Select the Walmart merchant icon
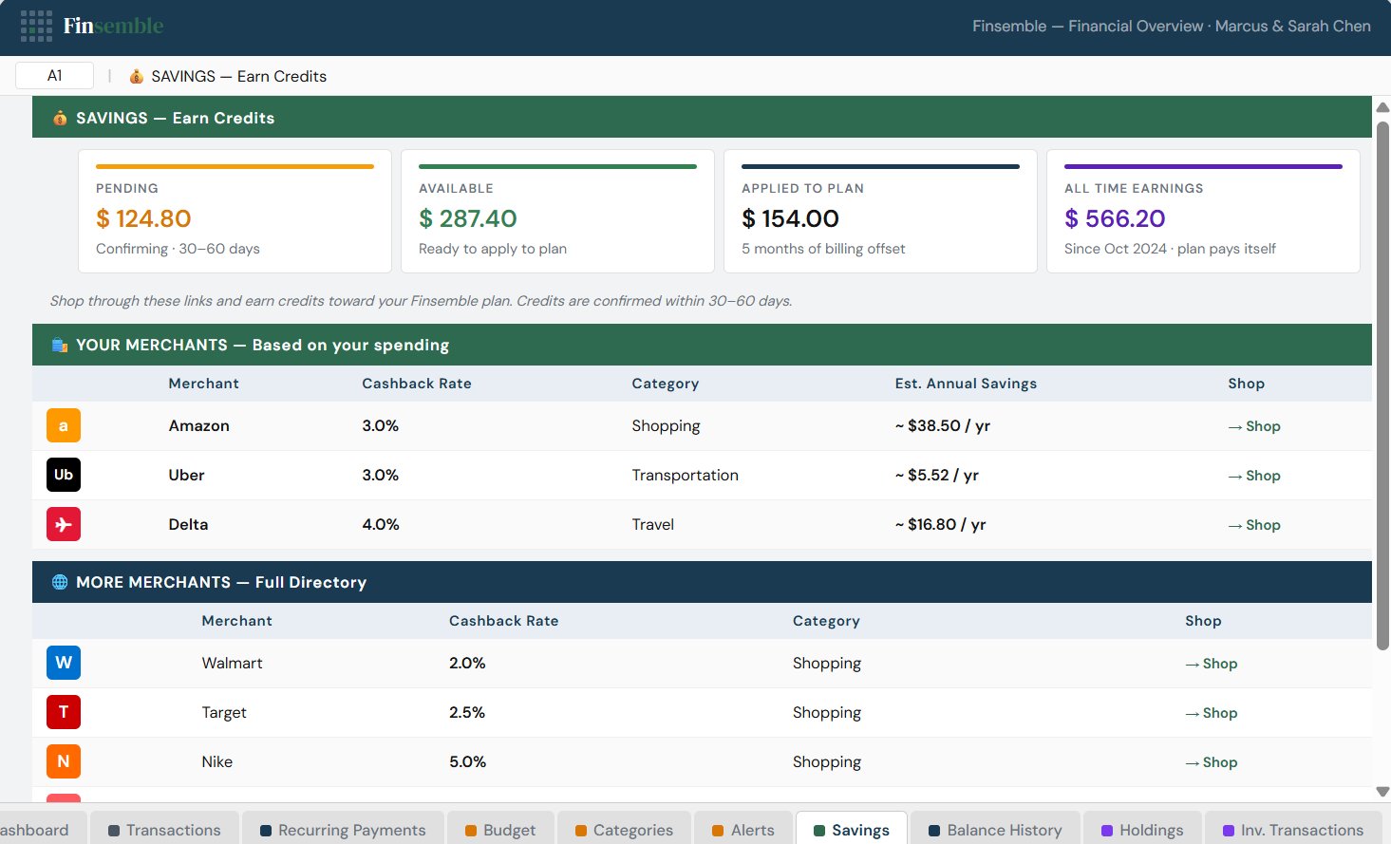This screenshot has width=1391, height=844. [x=63, y=663]
